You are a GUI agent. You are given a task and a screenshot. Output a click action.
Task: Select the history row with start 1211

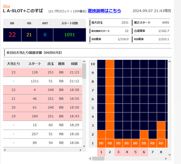(x=43, y=81)
